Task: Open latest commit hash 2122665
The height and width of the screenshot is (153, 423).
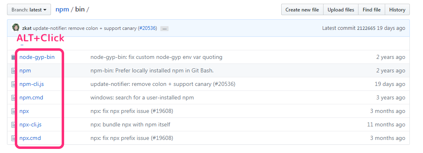Action: point(366,28)
